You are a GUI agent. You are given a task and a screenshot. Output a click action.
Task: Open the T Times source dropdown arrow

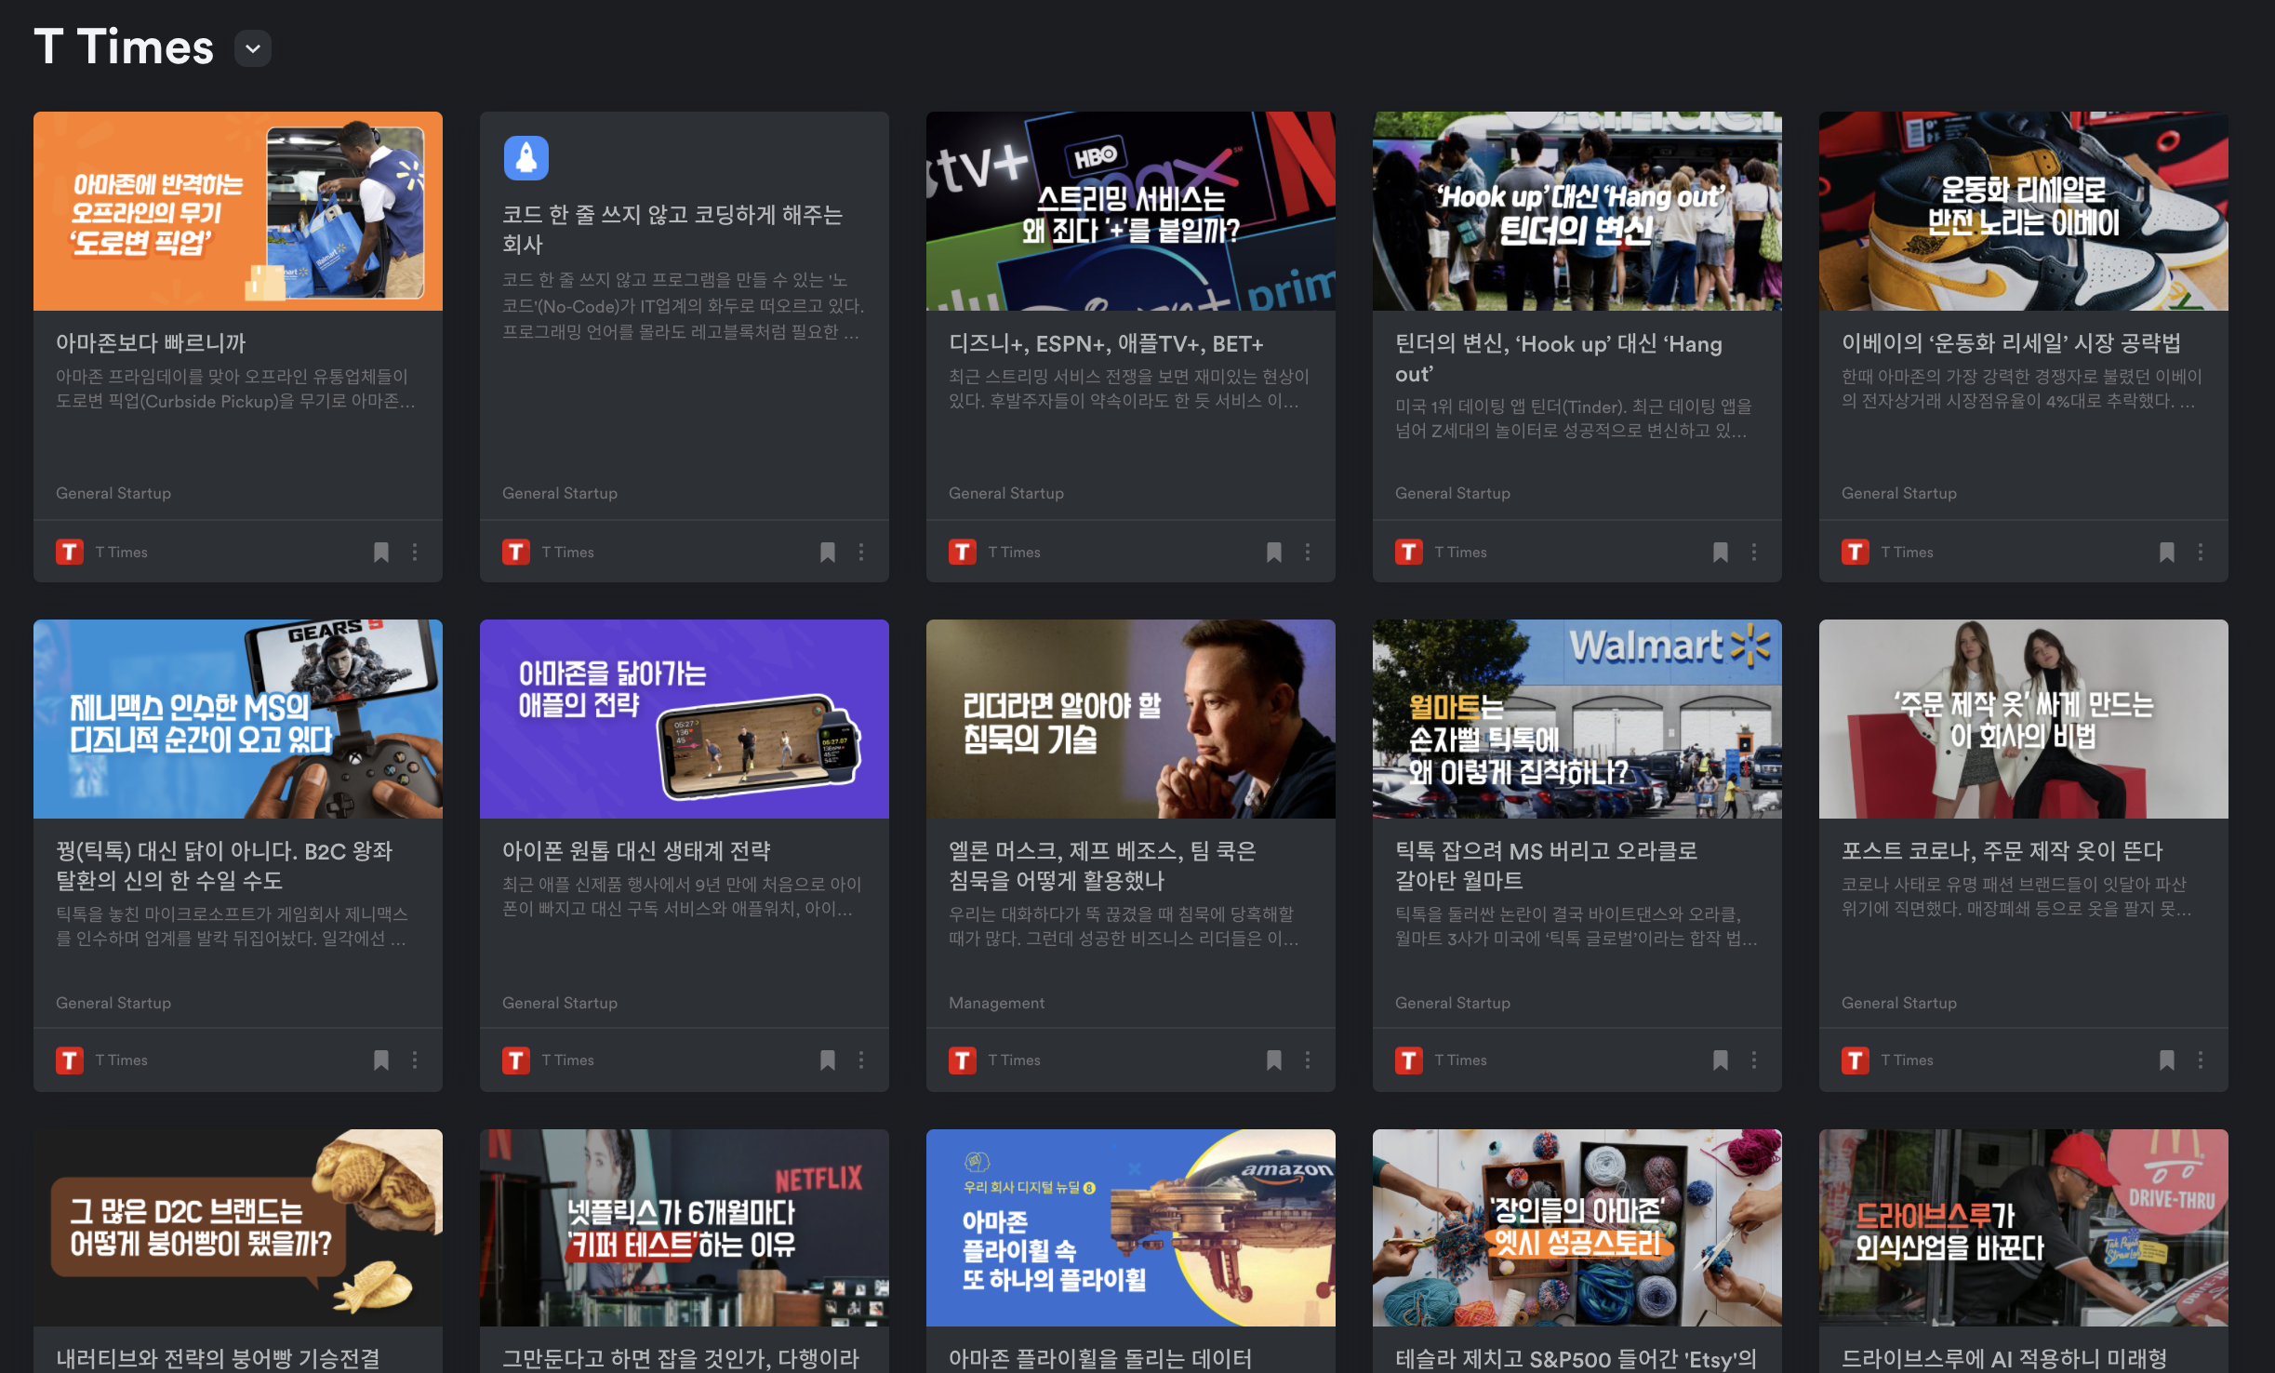tap(252, 48)
